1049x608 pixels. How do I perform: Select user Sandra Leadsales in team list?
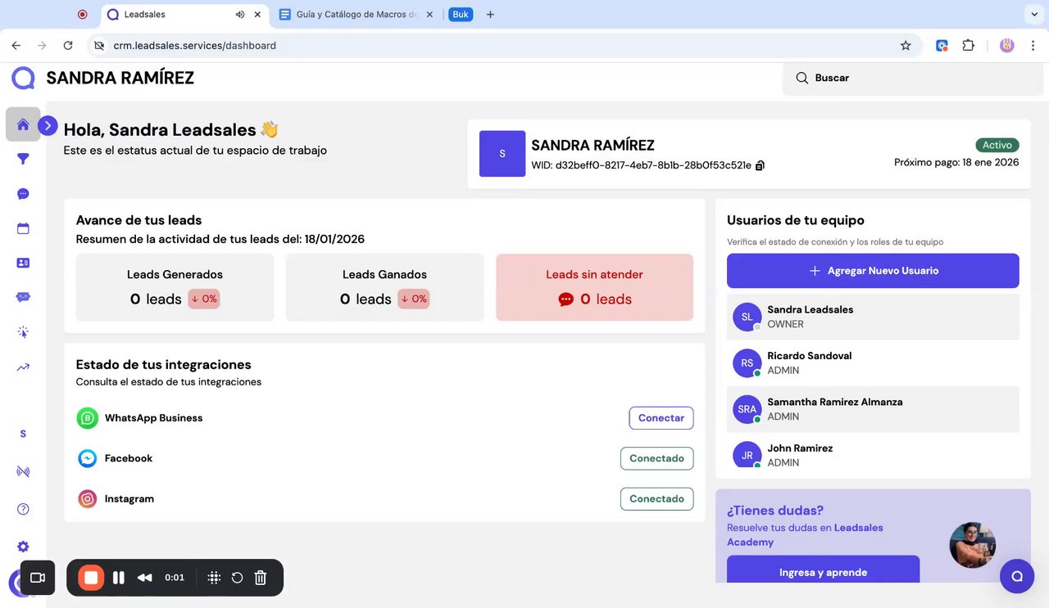click(x=873, y=317)
